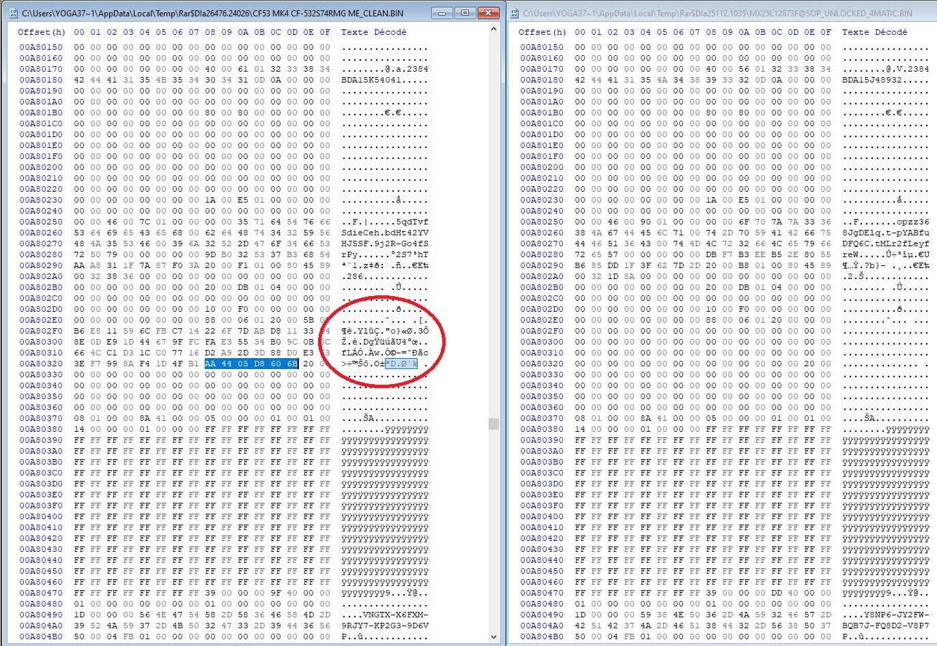Click byte B6 in row 00A802F0, left window
937x646 pixels.
point(79,331)
